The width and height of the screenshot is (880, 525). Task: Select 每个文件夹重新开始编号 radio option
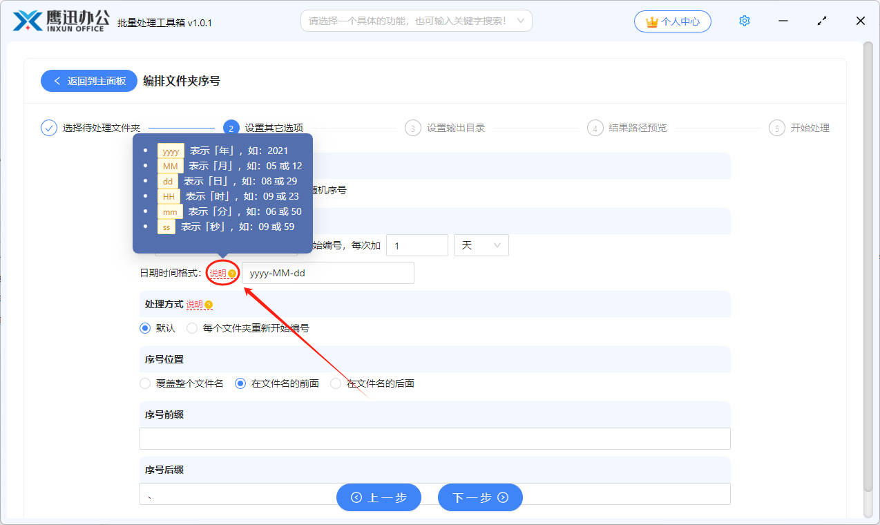[192, 328]
